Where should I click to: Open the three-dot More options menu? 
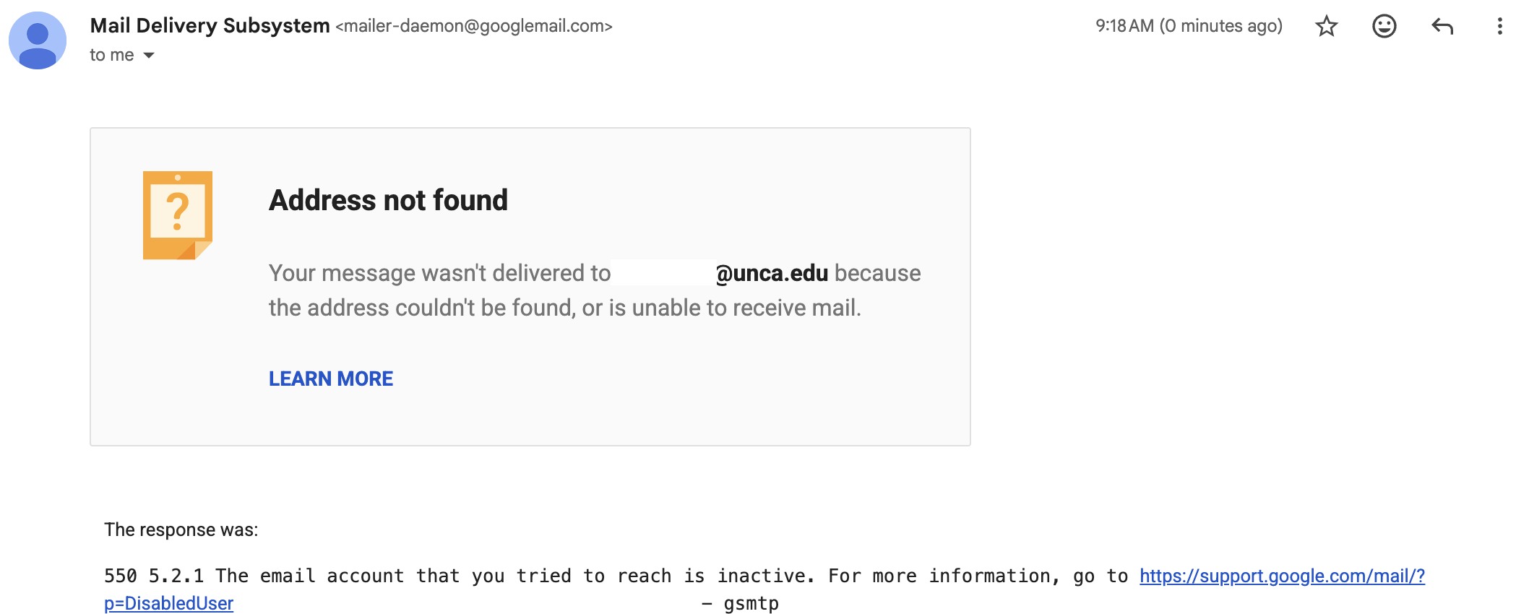(1499, 27)
